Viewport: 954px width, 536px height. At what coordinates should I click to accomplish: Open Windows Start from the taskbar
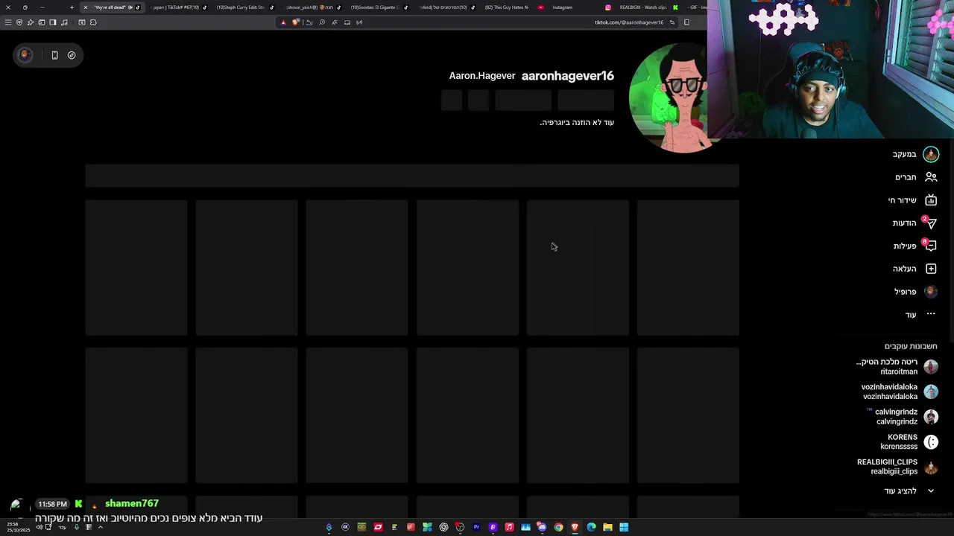(x=624, y=527)
